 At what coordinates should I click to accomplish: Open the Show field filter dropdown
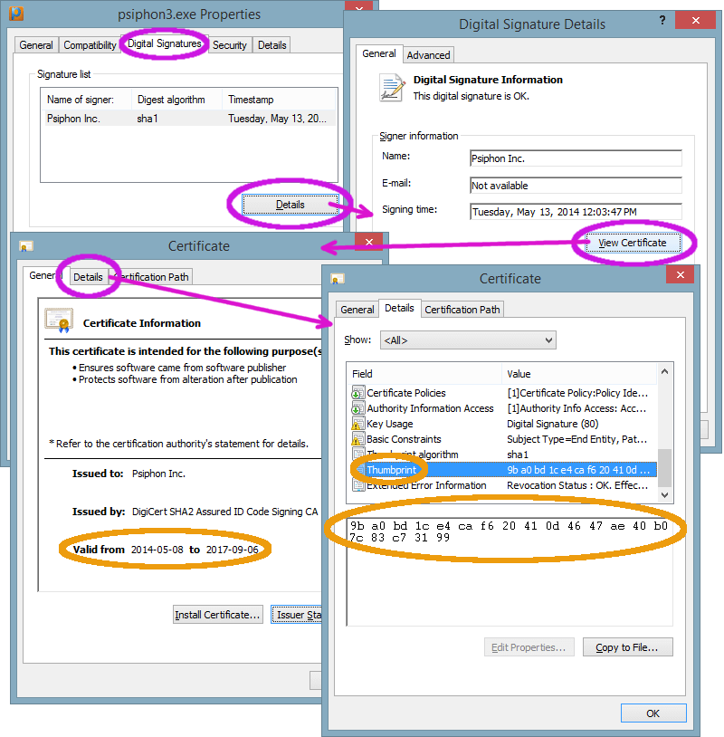pyautogui.click(x=547, y=340)
